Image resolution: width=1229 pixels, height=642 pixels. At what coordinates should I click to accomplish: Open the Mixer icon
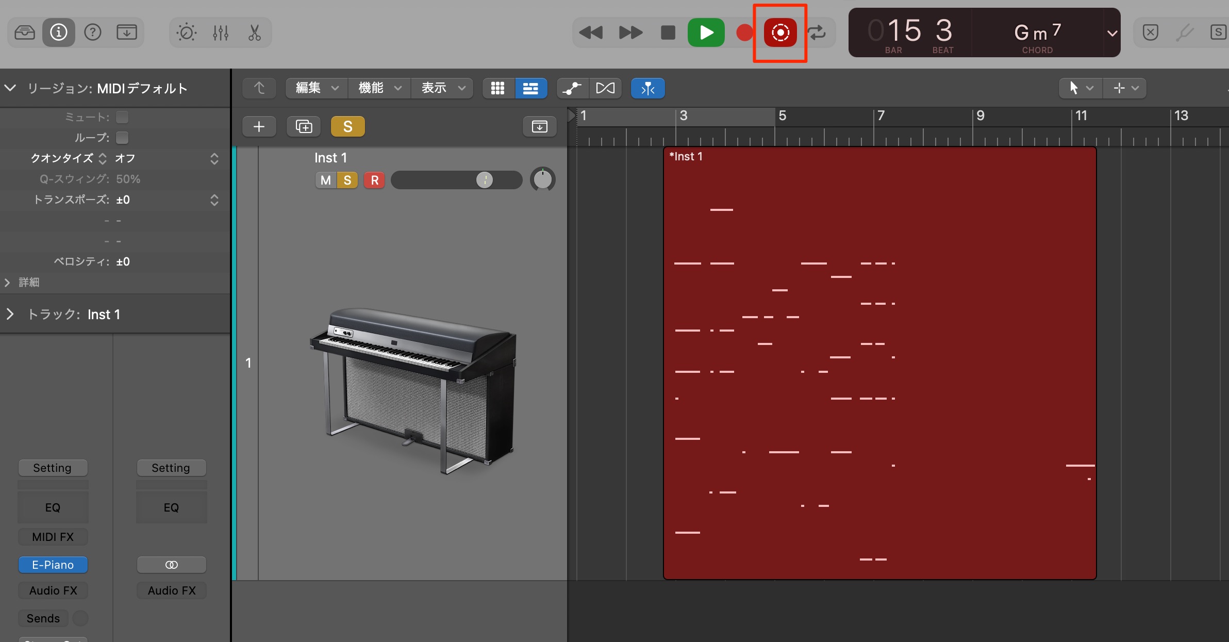tap(221, 32)
